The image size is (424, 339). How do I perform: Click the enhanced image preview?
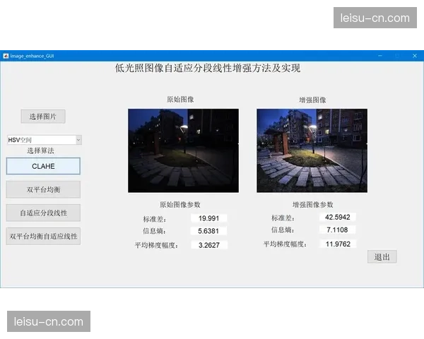(312, 150)
